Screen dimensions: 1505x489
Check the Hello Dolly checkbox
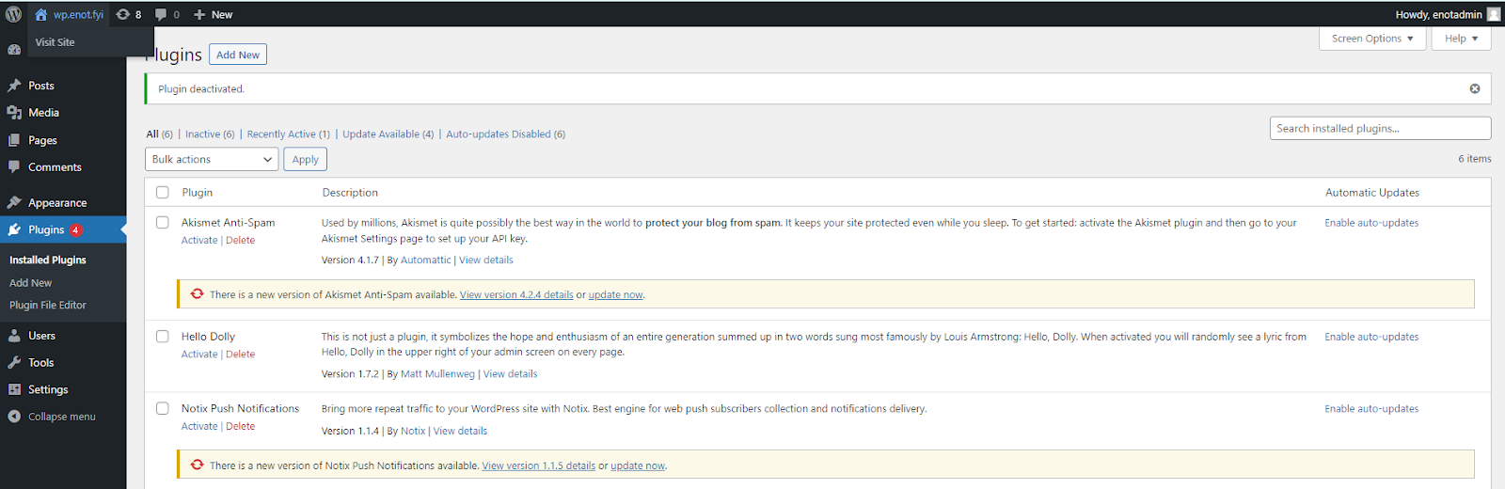pyautogui.click(x=162, y=337)
